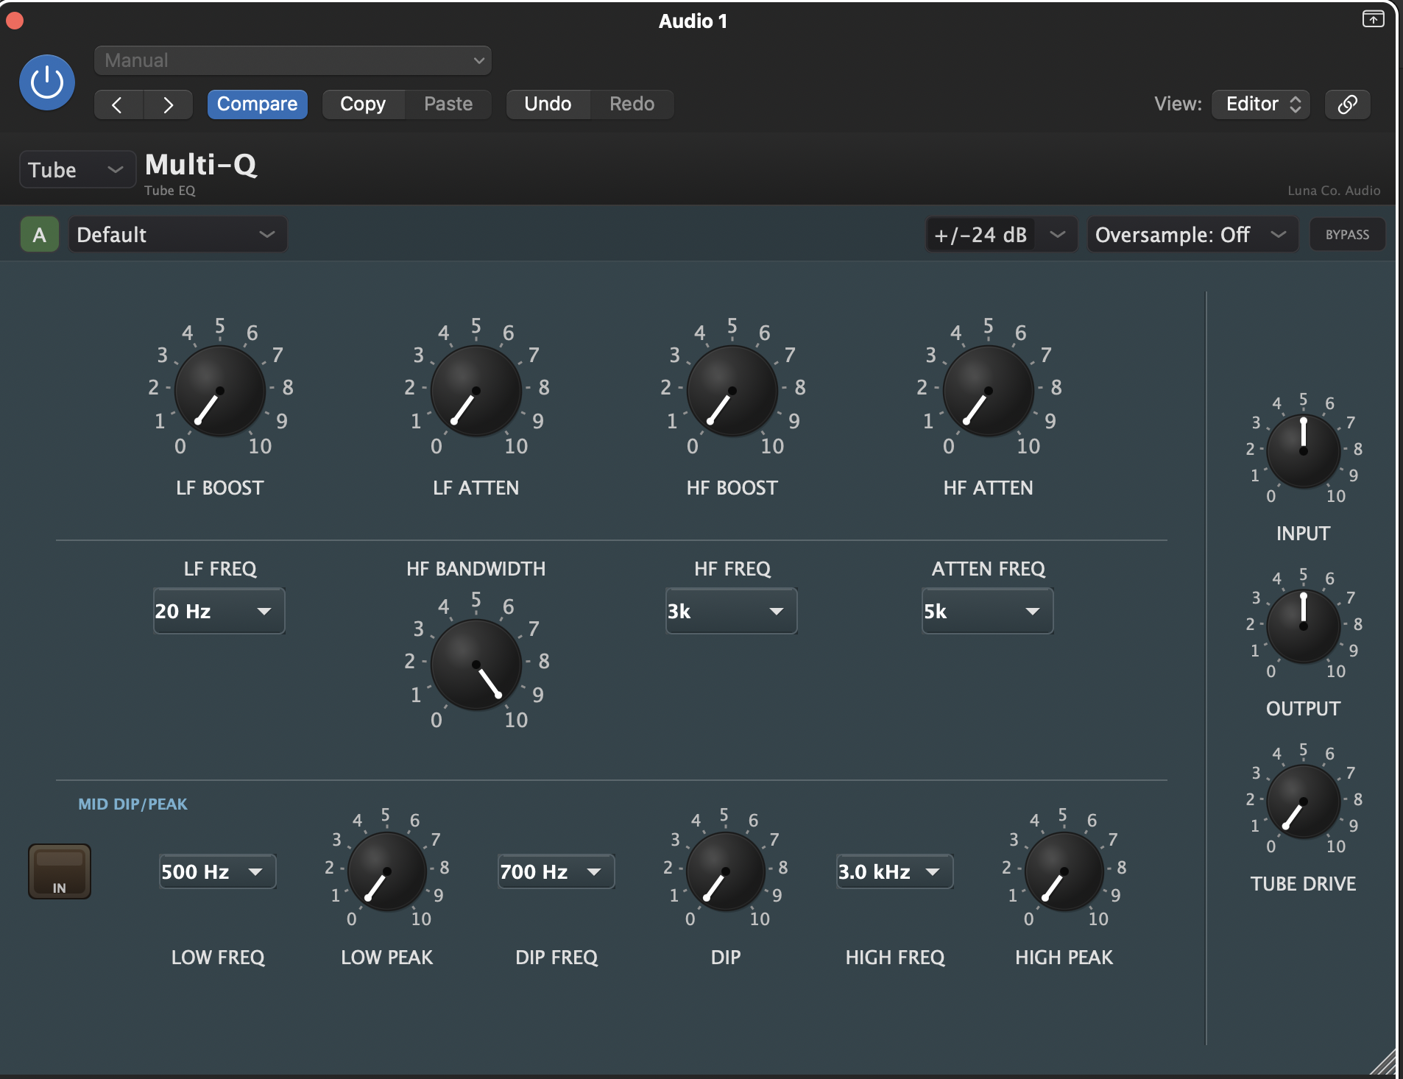Toggle the MID DIP/PEAK IN switch
The height and width of the screenshot is (1079, 1403).
click(x=60, y=871)
